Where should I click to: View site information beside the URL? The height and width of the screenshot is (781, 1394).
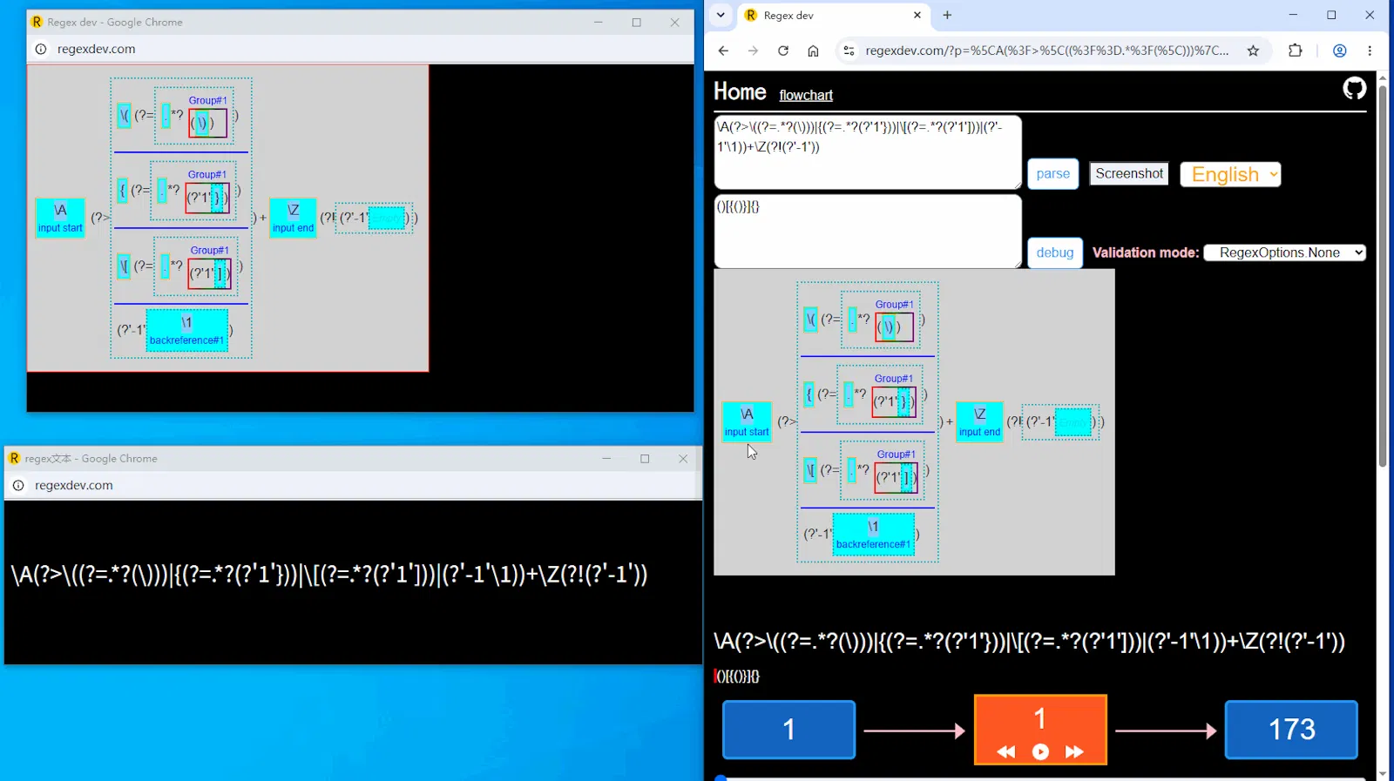point(849,50)
